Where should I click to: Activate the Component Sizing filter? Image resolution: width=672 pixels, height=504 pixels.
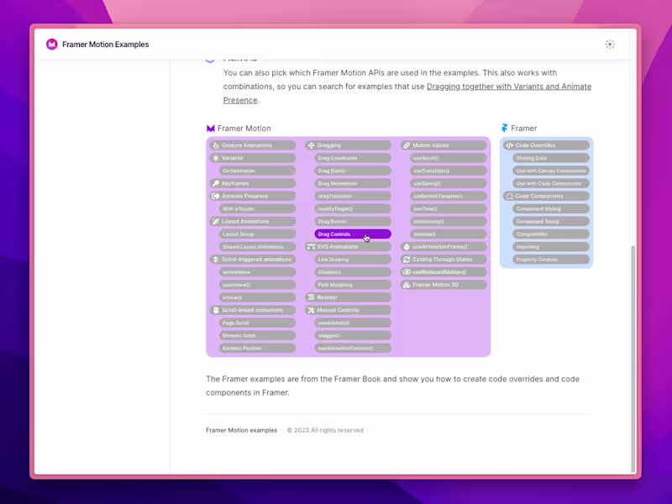(551, 221)
